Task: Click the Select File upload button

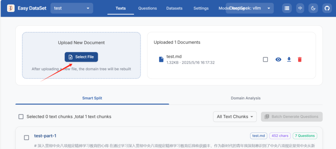Action: [81, 57]
